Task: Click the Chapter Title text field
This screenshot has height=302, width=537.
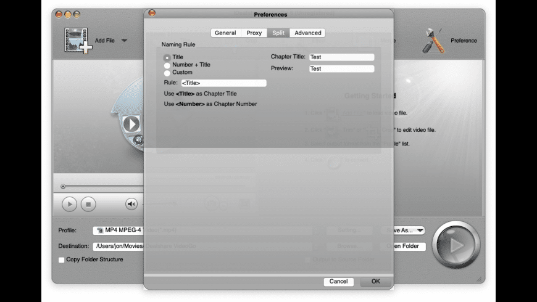Action: coord(341,57)
